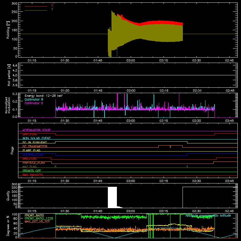Screen dimensions: 241x241
Task: Click the 01:15 label under Pointing plot
Action: tap(32, 61)
